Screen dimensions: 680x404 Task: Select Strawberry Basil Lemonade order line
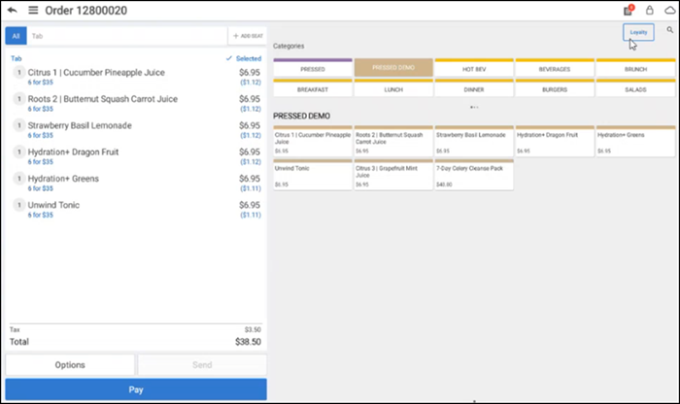[x=136, y=129]
